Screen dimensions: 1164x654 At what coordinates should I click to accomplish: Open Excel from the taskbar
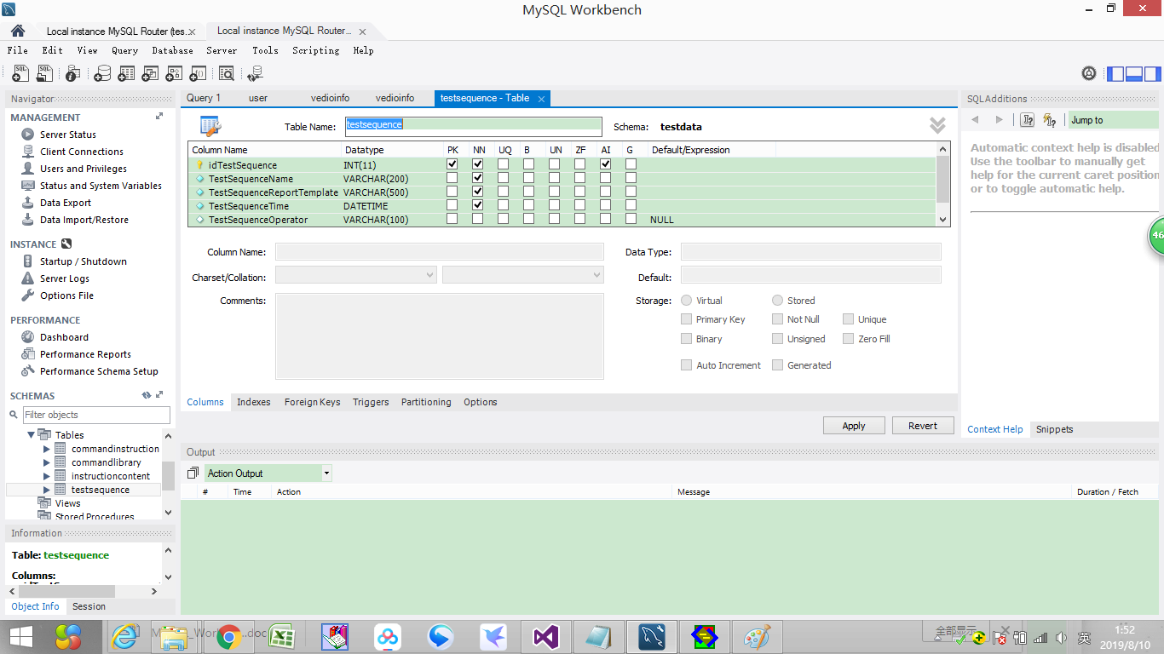click(x=282, y=637)
